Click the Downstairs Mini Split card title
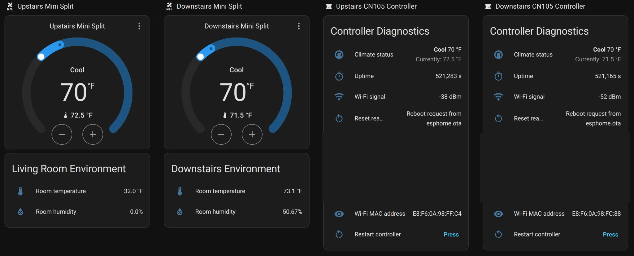634x256 pixels. [x=237, y=26]
